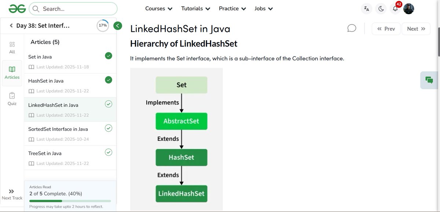Click the language translation icon

(366, 8)
